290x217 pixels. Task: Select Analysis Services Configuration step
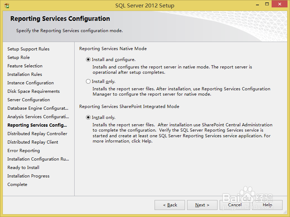[38, 116]
